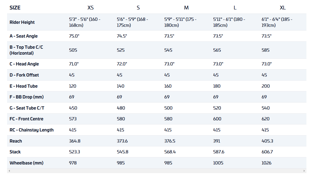This screenshot has height=178, width=329.
Task: Select the XS size column header
Action: coord(91,8)
